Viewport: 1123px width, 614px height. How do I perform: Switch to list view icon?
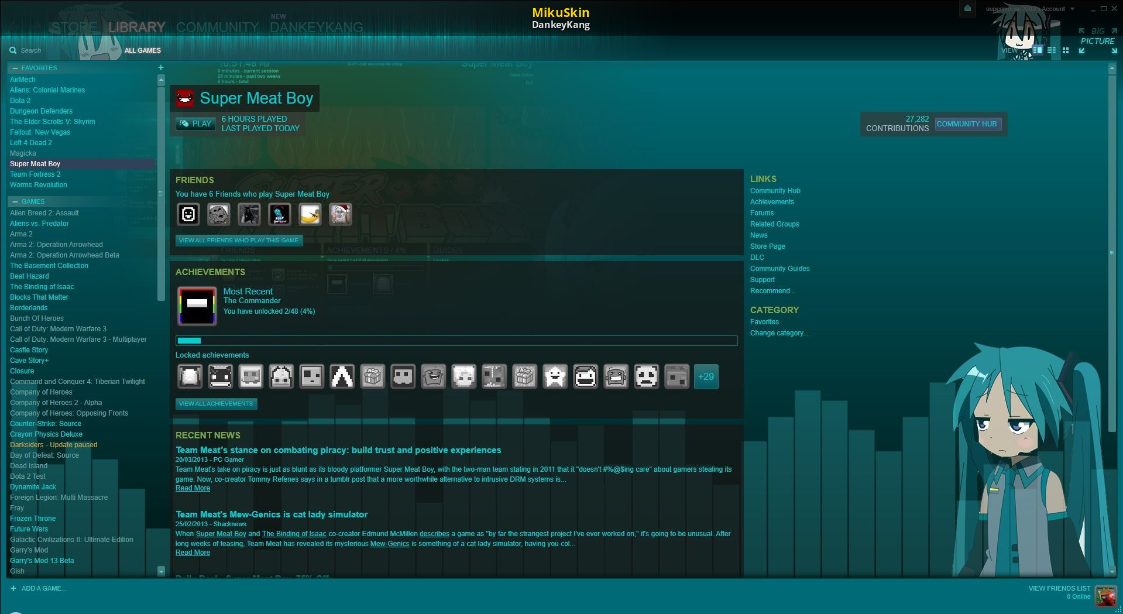1052,50
